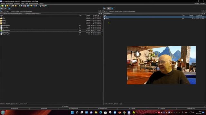Open the Windows Start menu

(x=72, y=112)
